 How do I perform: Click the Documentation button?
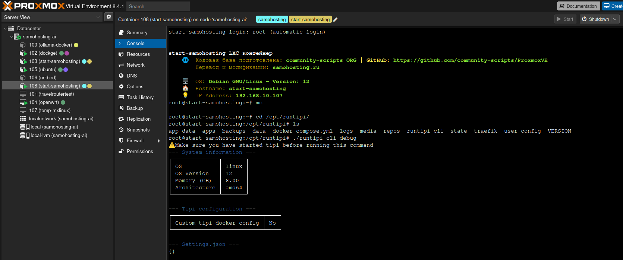[578, 6]
